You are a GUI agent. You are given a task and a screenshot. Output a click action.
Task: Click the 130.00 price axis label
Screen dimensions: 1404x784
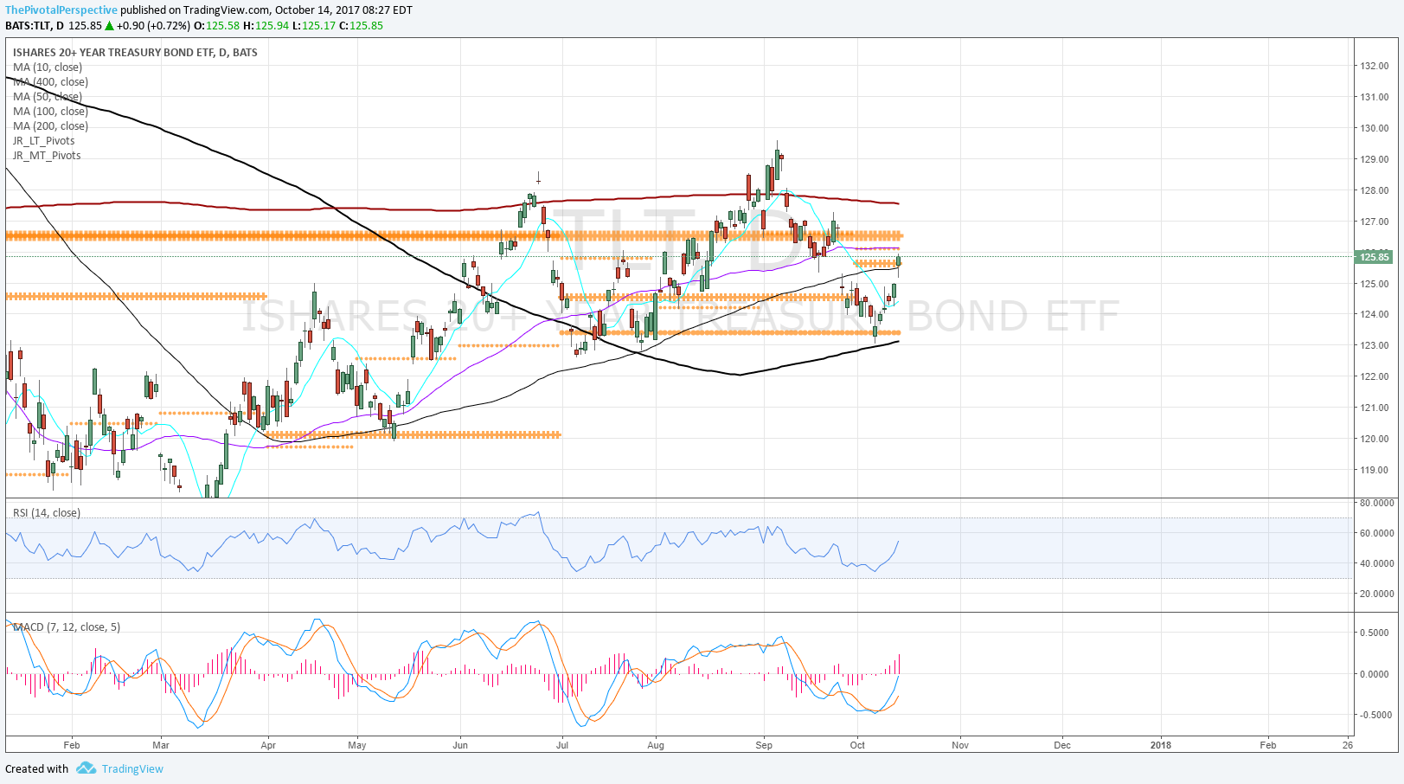click(1375, 128)
